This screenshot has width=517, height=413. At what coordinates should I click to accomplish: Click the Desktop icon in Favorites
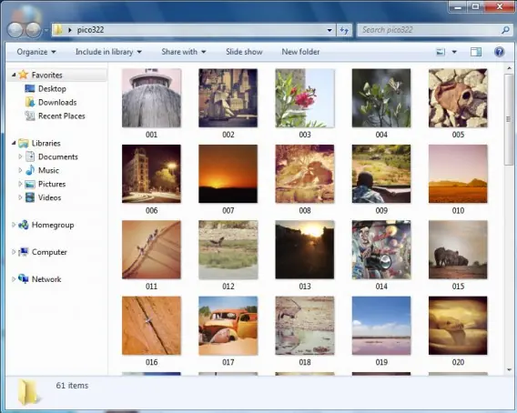pos(30,88)
